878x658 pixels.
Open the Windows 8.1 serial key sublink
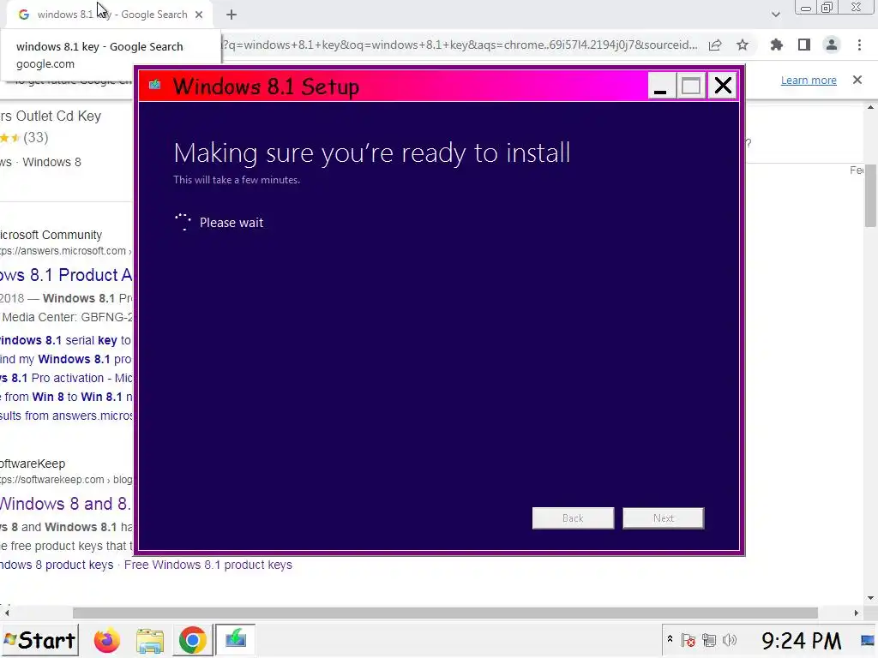tap(65, 340)
